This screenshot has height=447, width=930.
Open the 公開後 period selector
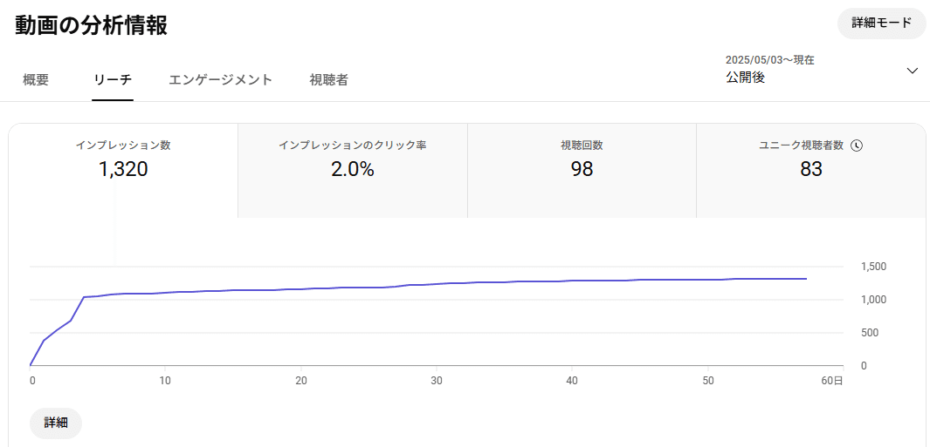coord(745,78)
